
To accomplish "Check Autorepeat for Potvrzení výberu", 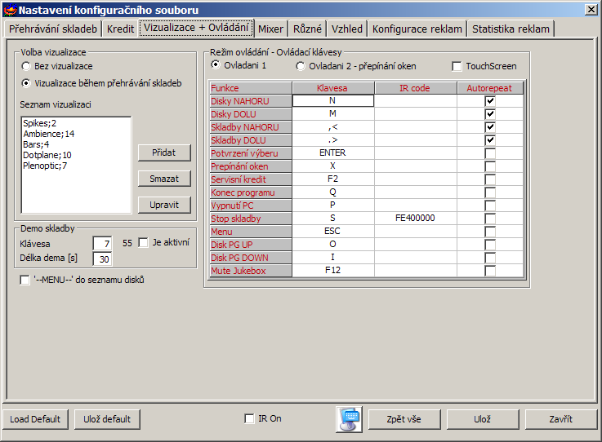I will pos(490,153).
